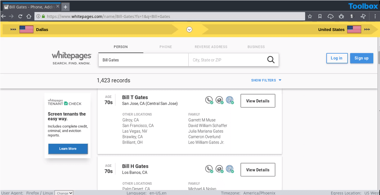The height and width of the screenshot is (195, 380).
Task: Click family member Cameron Overlund
Action: pyautogui.click(x=204, y=137)
